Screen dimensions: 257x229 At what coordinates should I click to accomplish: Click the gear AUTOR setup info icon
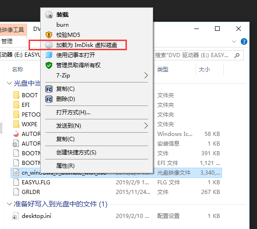[16, 143]
